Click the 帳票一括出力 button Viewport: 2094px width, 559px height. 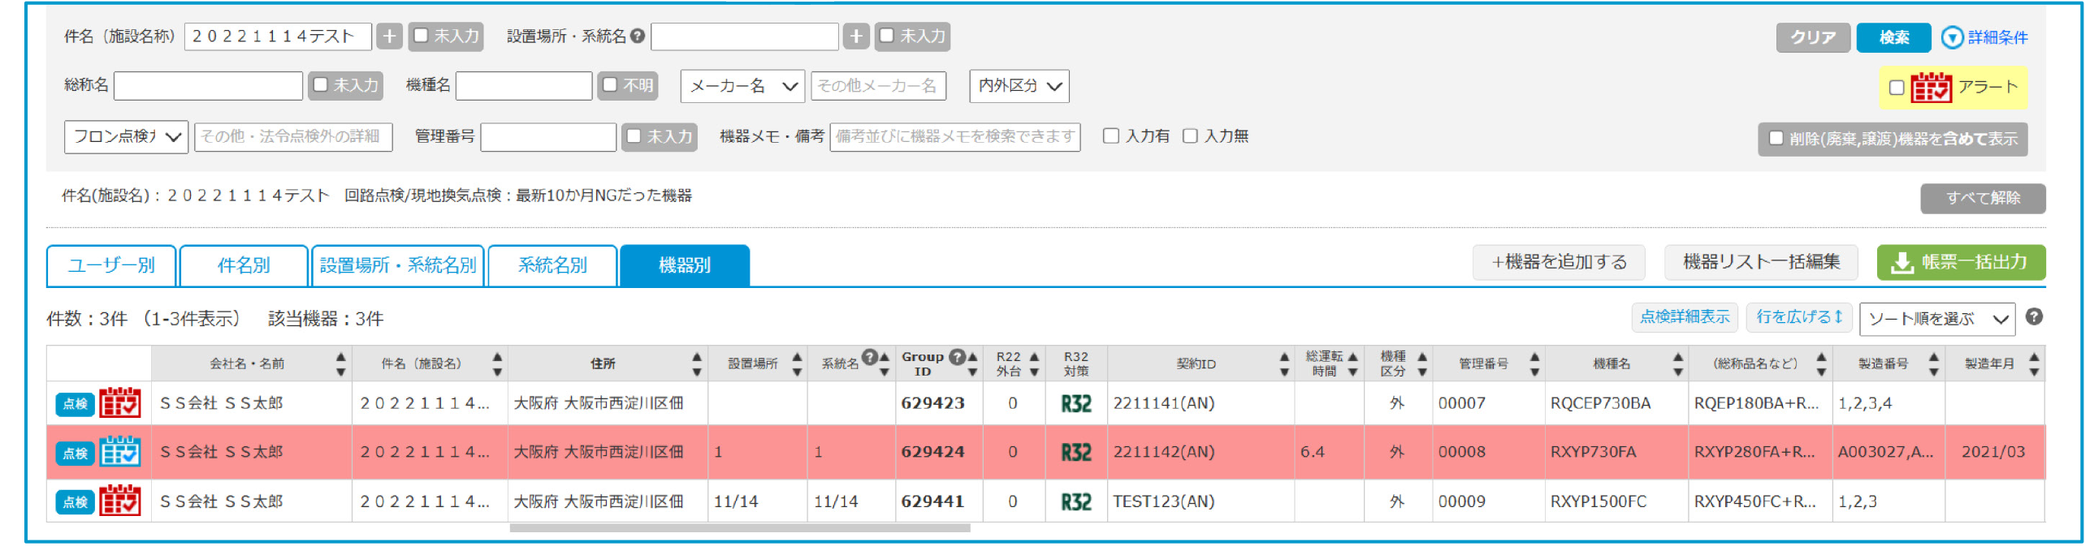(1960, 262)
